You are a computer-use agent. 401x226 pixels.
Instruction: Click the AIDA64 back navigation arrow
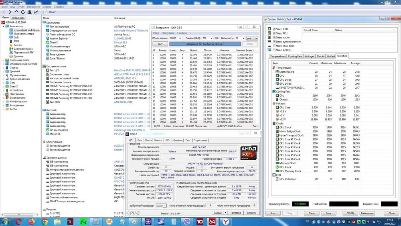tap(4, 12)
